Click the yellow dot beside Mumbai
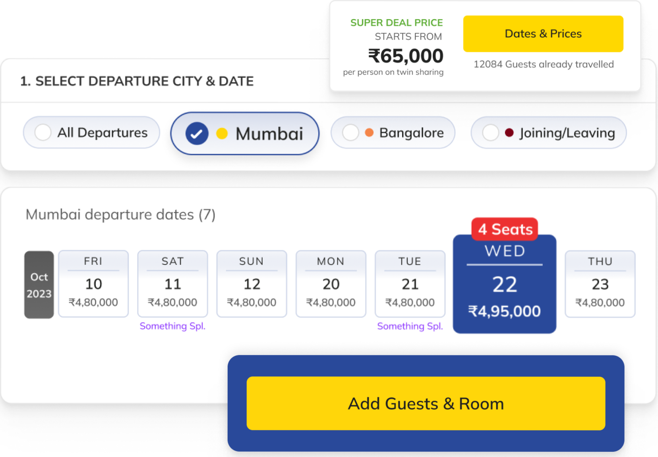Screen dimensions: 658x457 (222, 133)
